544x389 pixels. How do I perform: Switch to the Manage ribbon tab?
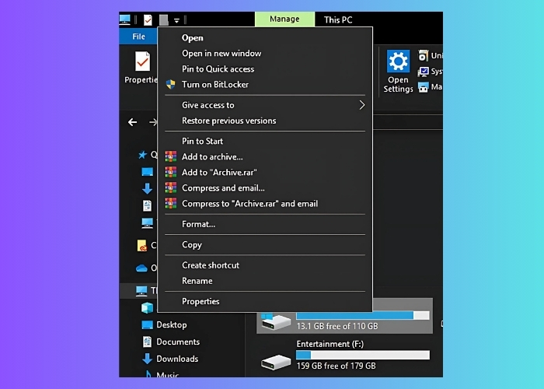(x=284, y=19)
